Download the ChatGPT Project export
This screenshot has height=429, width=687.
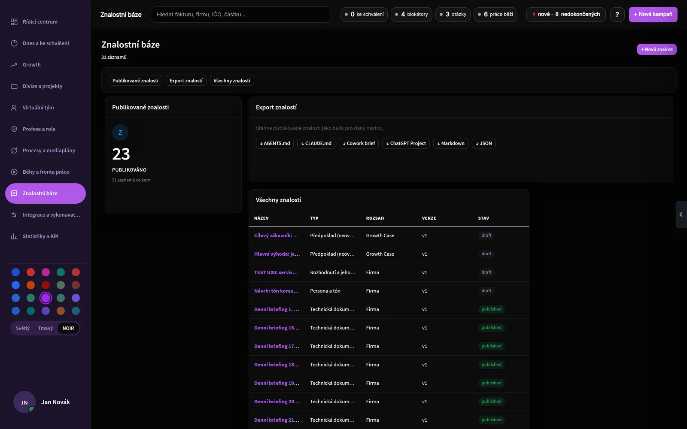pos(406,143)
